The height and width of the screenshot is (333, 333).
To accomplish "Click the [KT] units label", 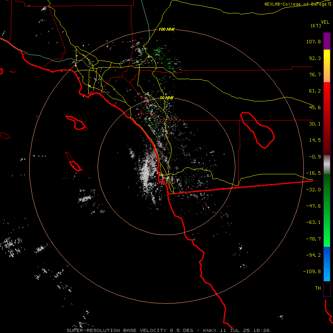I will click(x=316, y=26).
